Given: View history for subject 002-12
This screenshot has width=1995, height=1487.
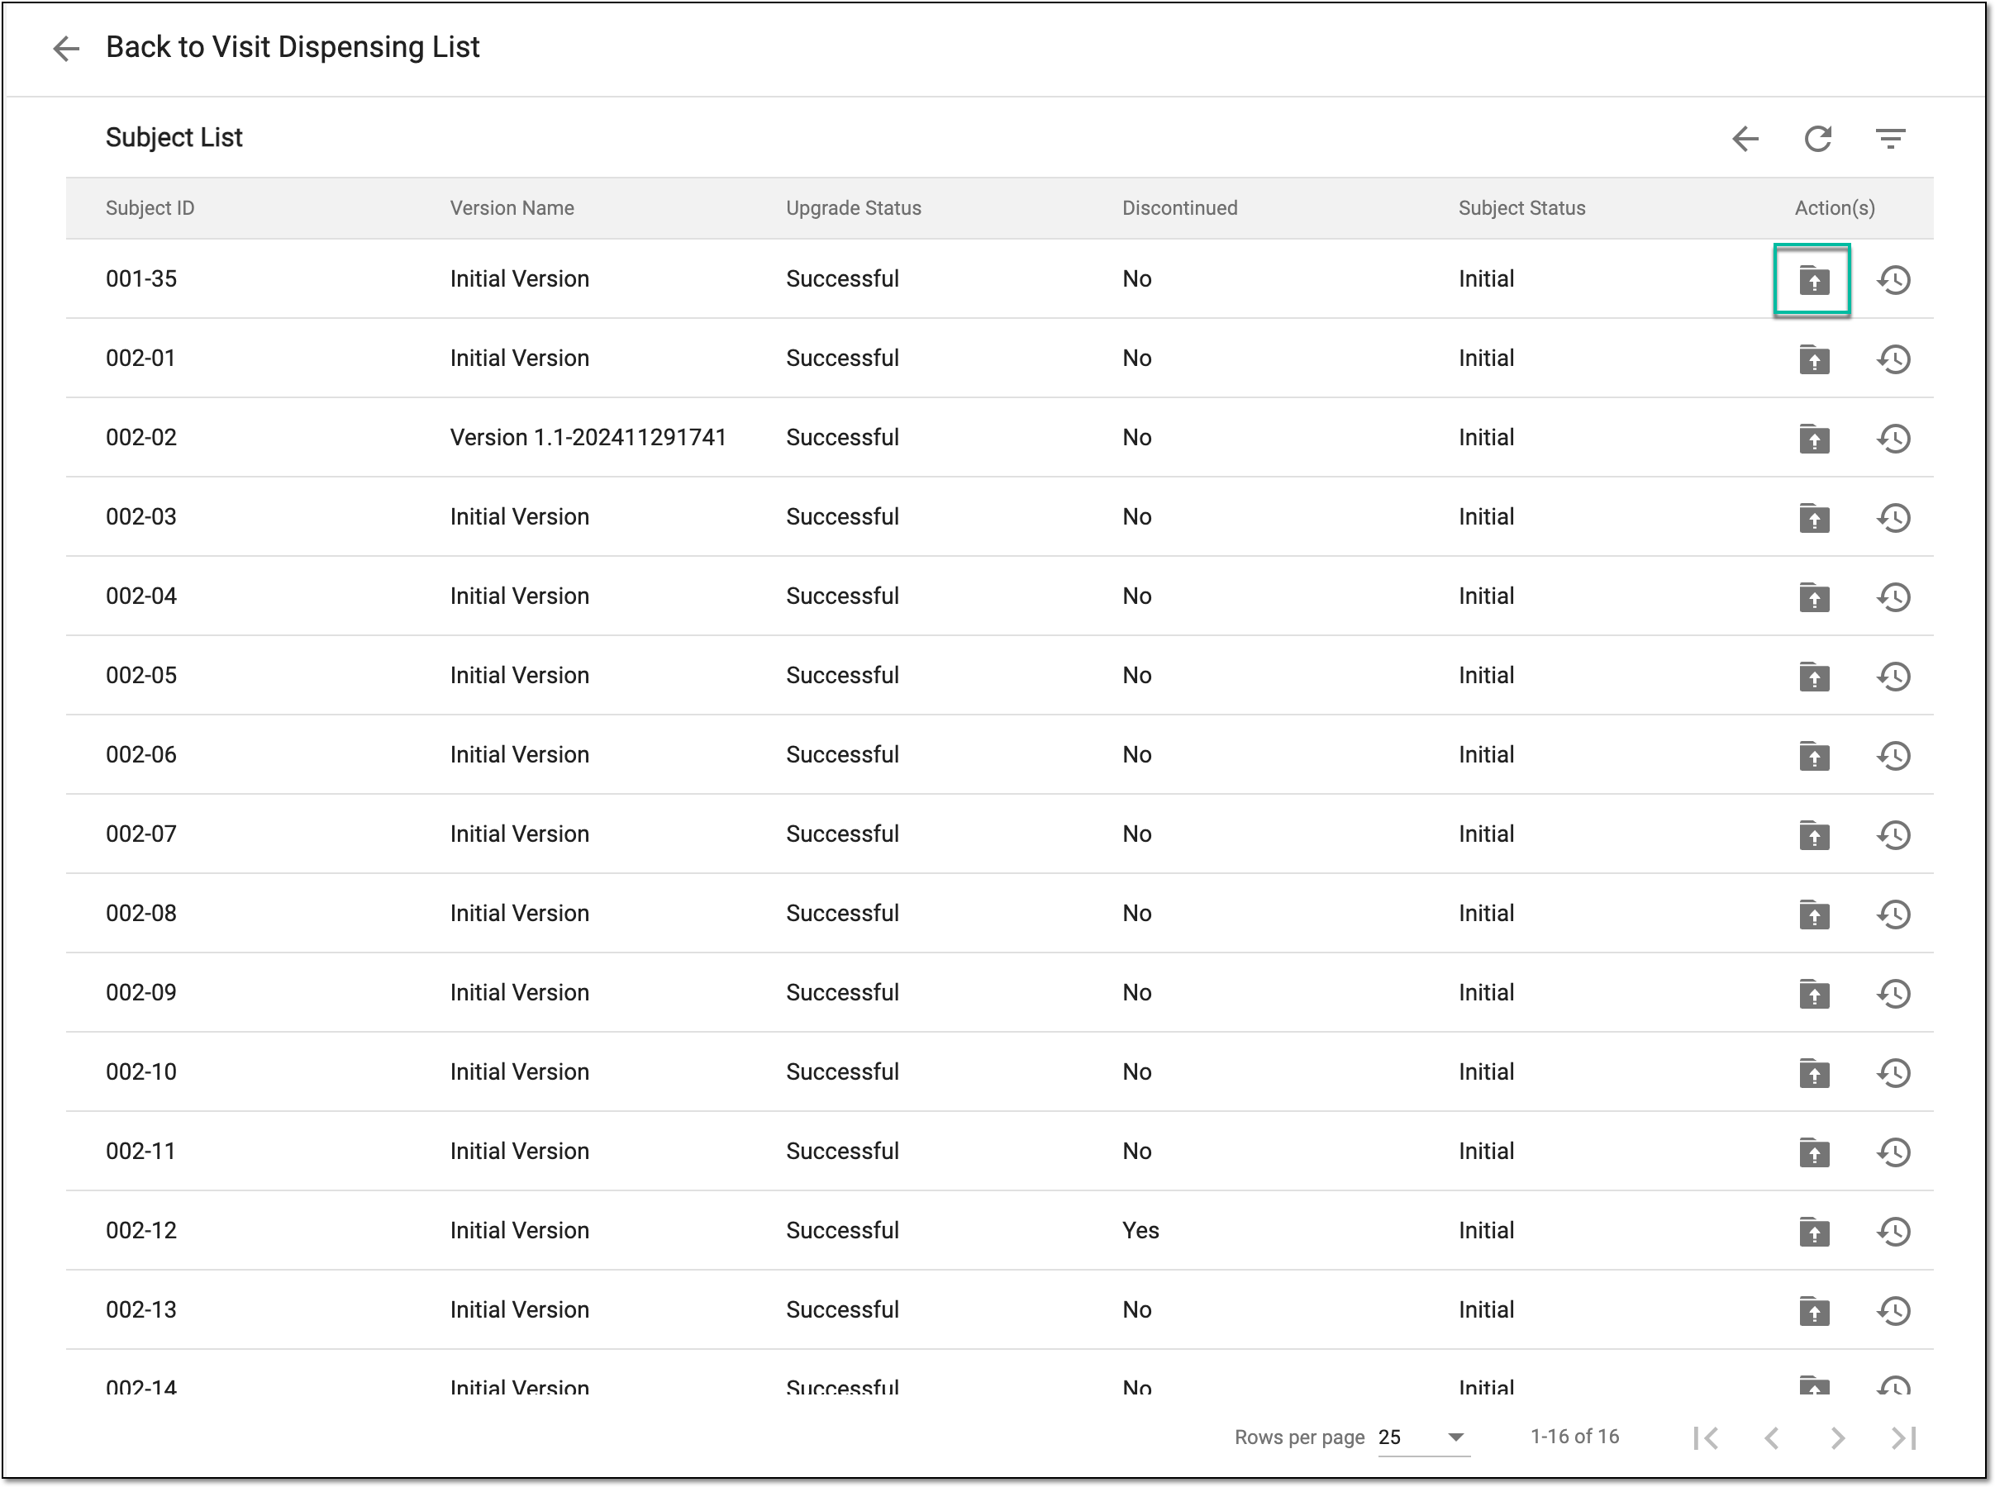Looking at the screenshot, I should coord(1893,1230).
